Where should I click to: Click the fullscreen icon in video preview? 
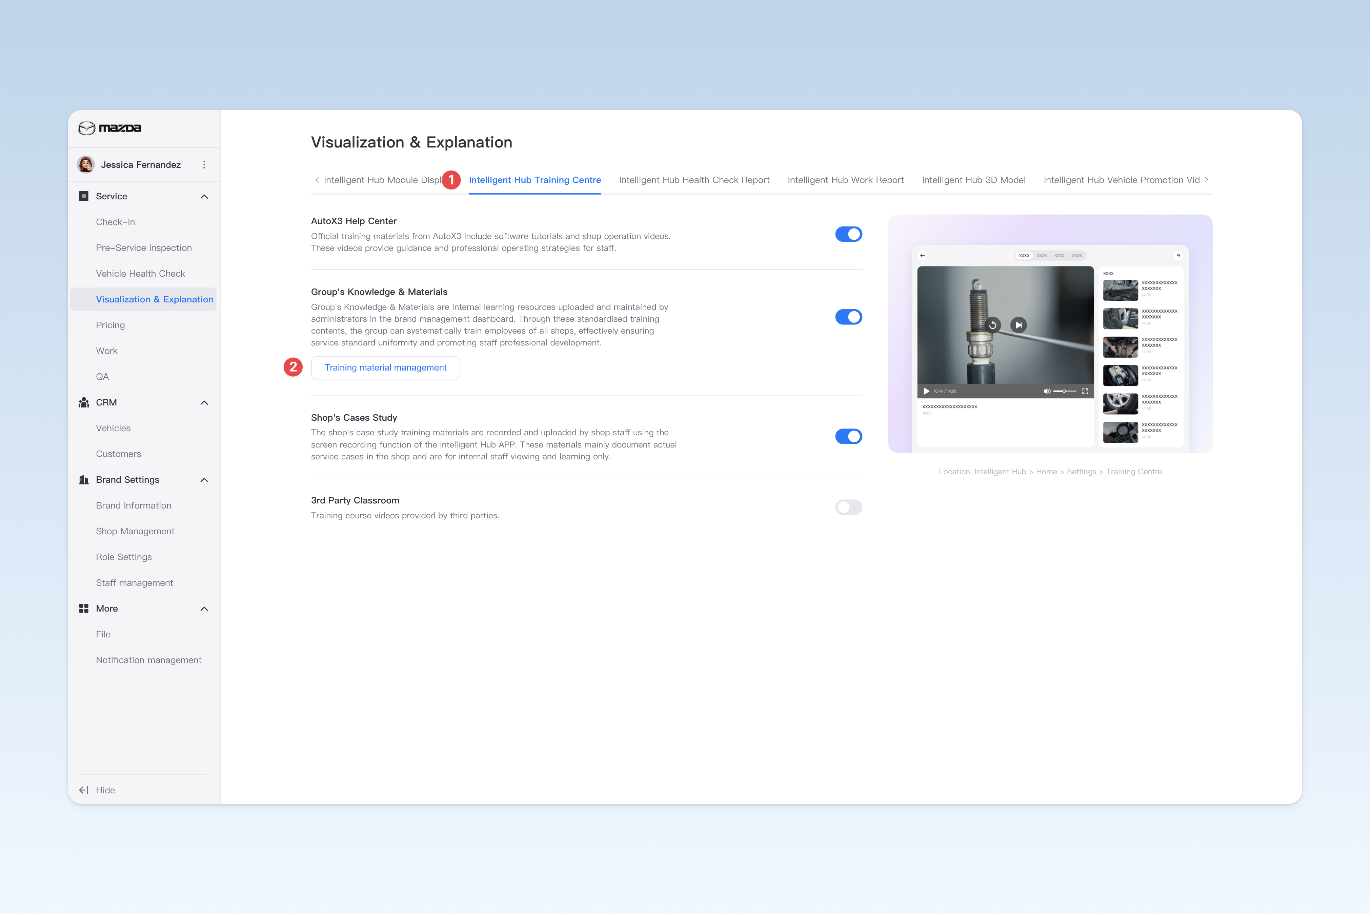1085,391
